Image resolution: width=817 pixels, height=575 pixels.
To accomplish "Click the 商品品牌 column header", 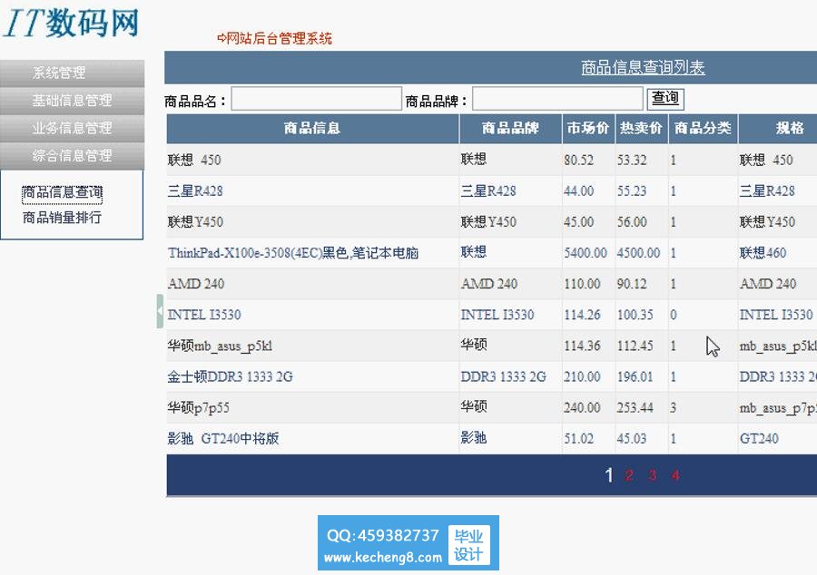I will point(510,128).
